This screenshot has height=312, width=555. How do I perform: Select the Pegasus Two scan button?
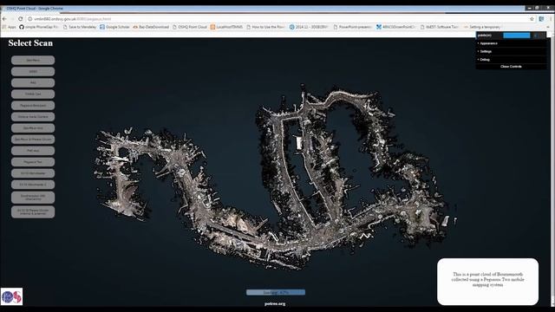point(33,162)
